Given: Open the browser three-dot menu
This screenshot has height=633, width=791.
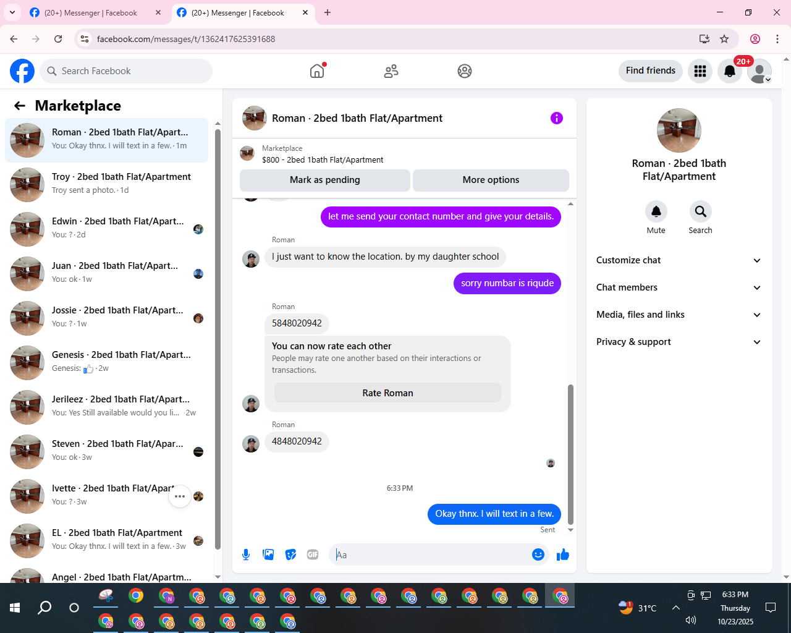Looking at the screenshot, I should point(777,39).
